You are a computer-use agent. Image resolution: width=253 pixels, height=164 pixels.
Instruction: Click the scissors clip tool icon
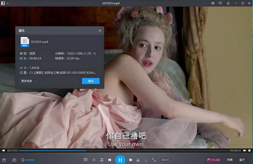point(138,160)
